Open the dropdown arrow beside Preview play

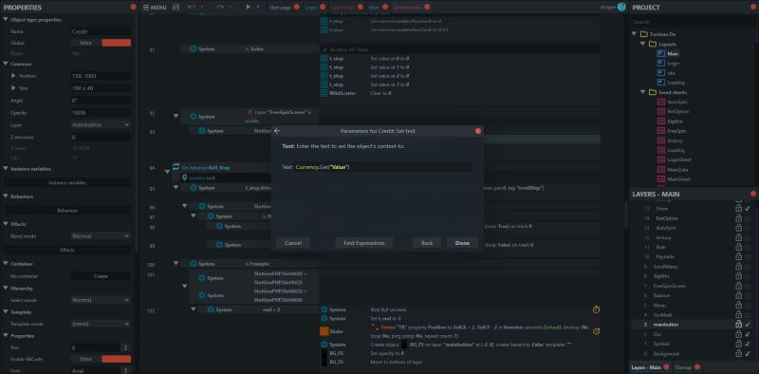[x=258, y=8]
